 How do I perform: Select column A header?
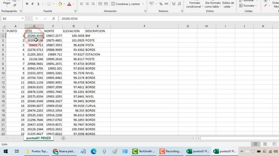[16, 26]
